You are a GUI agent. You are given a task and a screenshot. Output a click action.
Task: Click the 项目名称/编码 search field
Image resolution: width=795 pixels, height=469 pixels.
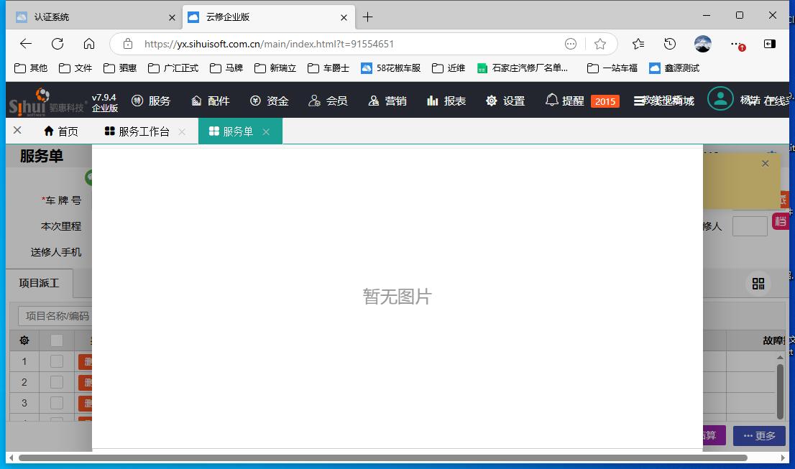(55, 316)
